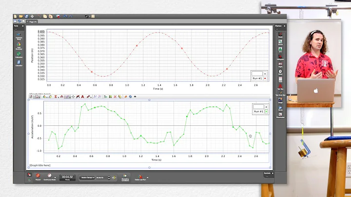351x197 pixels.
Task: Add a Table display
Action: click(x=280, y=79)
